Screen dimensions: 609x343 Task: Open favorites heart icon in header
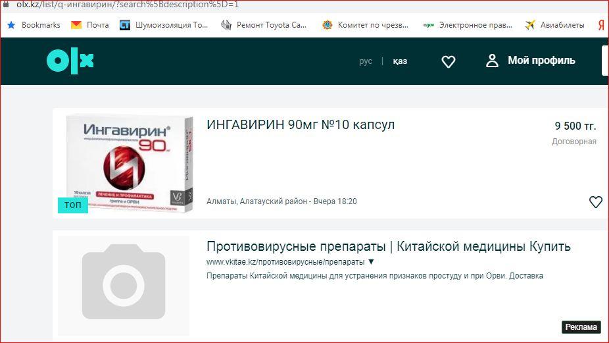pos(448,61)
